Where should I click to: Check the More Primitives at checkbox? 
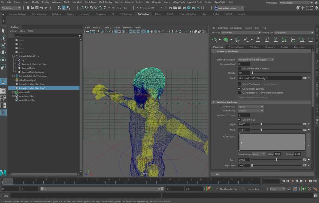[240, 84]
